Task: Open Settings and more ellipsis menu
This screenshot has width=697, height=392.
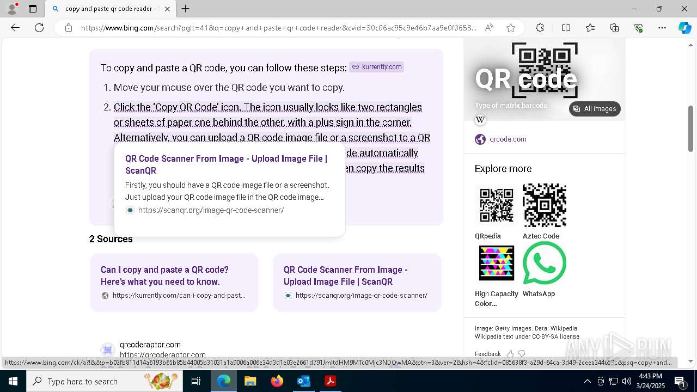Action: 662,28
